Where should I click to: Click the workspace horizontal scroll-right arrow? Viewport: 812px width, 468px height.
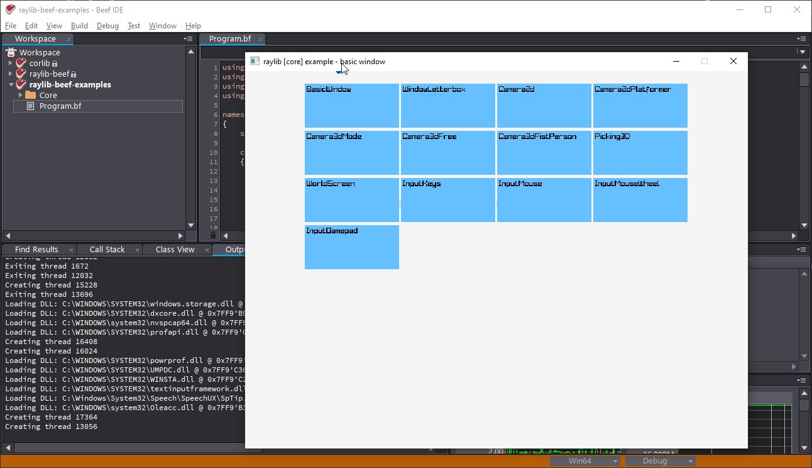pyautogui.click(x=181, y=236)
